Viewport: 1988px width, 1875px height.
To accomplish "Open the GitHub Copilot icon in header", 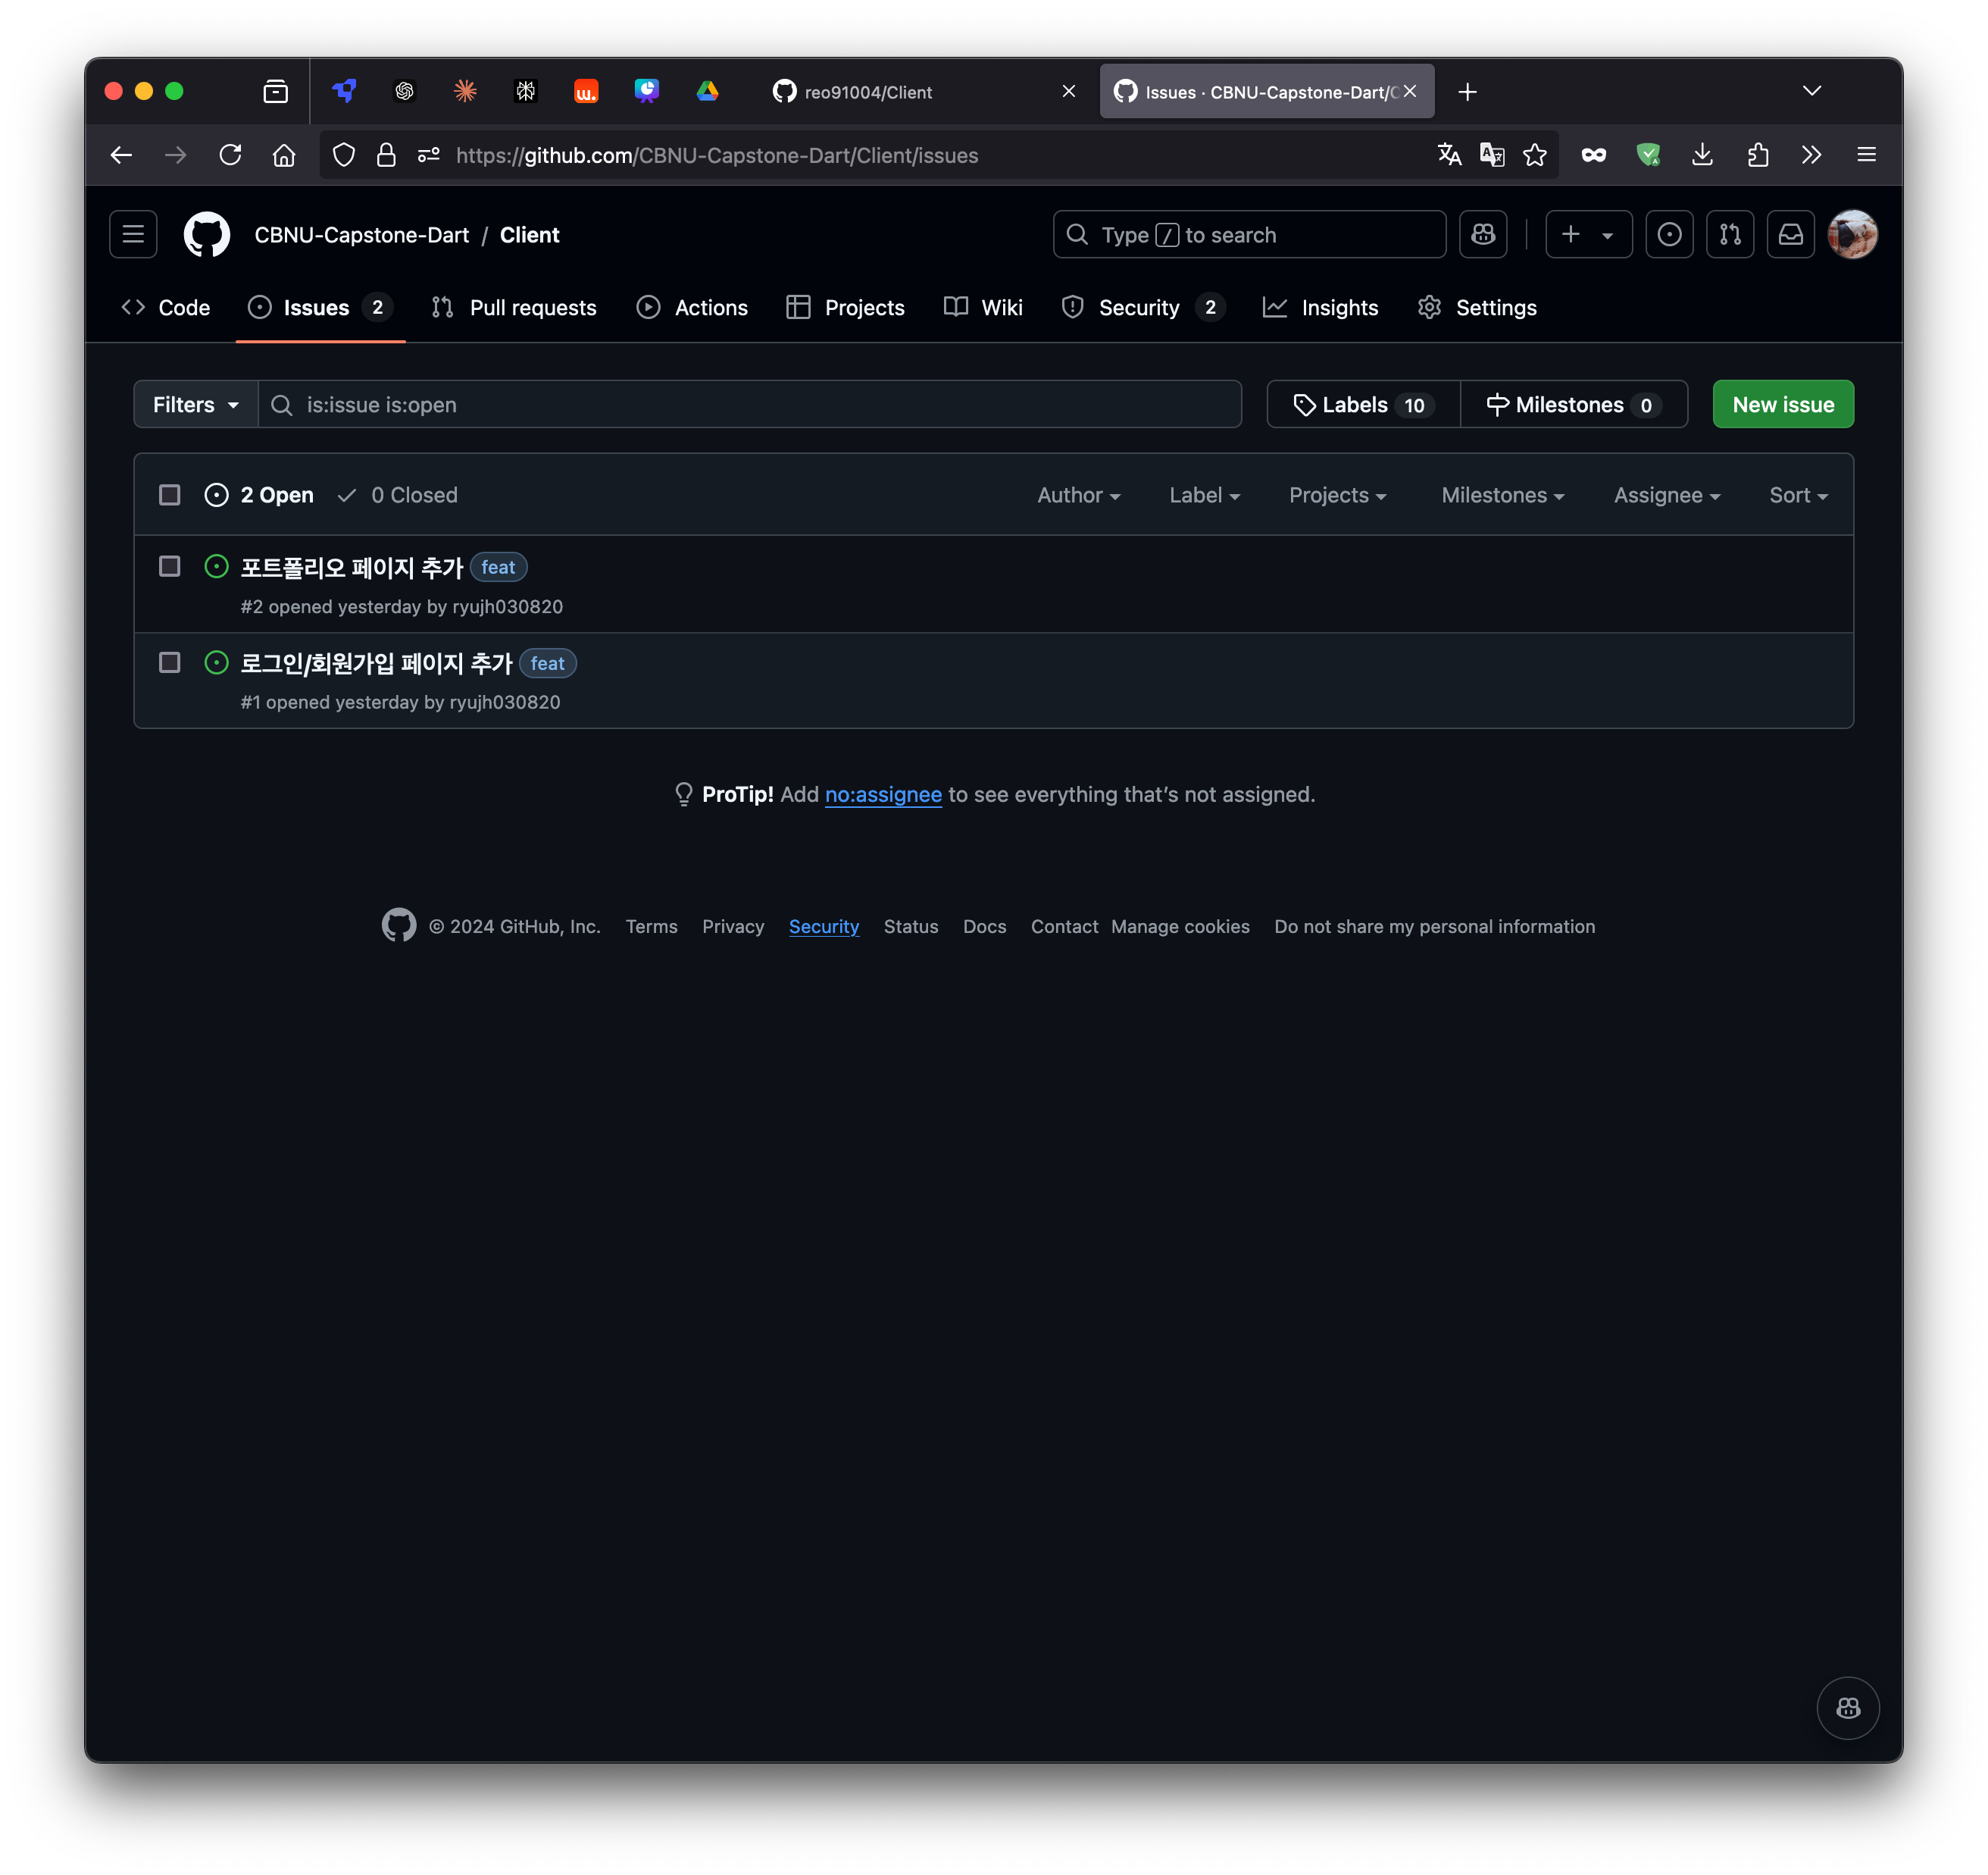I will (x=1483, y=234).
